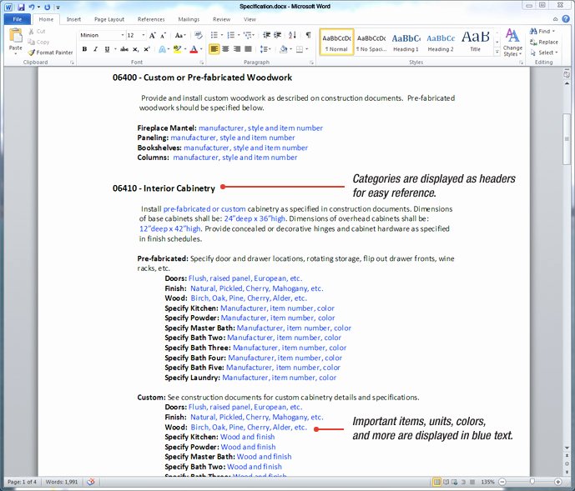This screenshot has height=491, width=575.
Task: Open the font size dropdown
Action: [x=144, y=35]
